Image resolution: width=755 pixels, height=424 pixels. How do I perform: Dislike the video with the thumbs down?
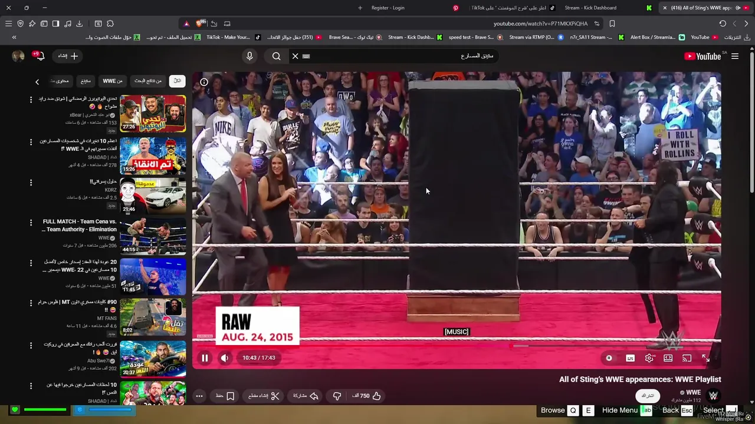(x=337, y=396)
